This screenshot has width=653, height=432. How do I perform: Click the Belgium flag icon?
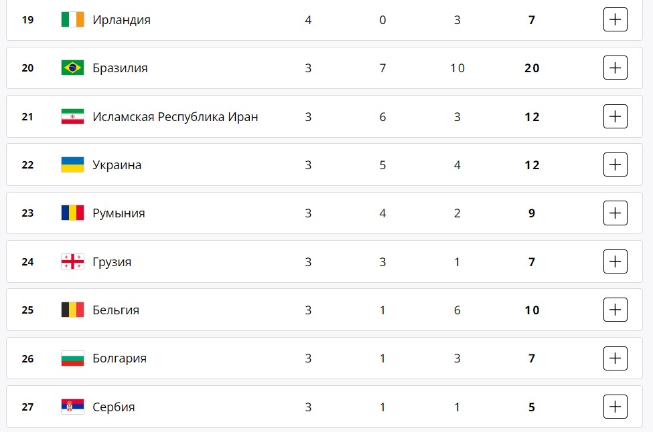[72, 310]
